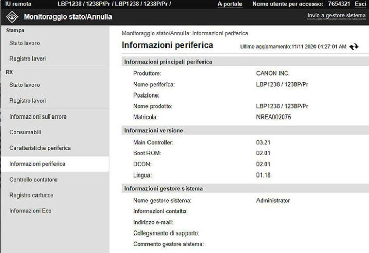Click the Matricola value NREA002075
Screen dimensions: 369x253
click(x=273, y=117)
